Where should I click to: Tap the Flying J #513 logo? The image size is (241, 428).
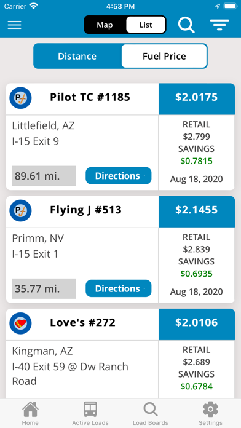(20, 210)
